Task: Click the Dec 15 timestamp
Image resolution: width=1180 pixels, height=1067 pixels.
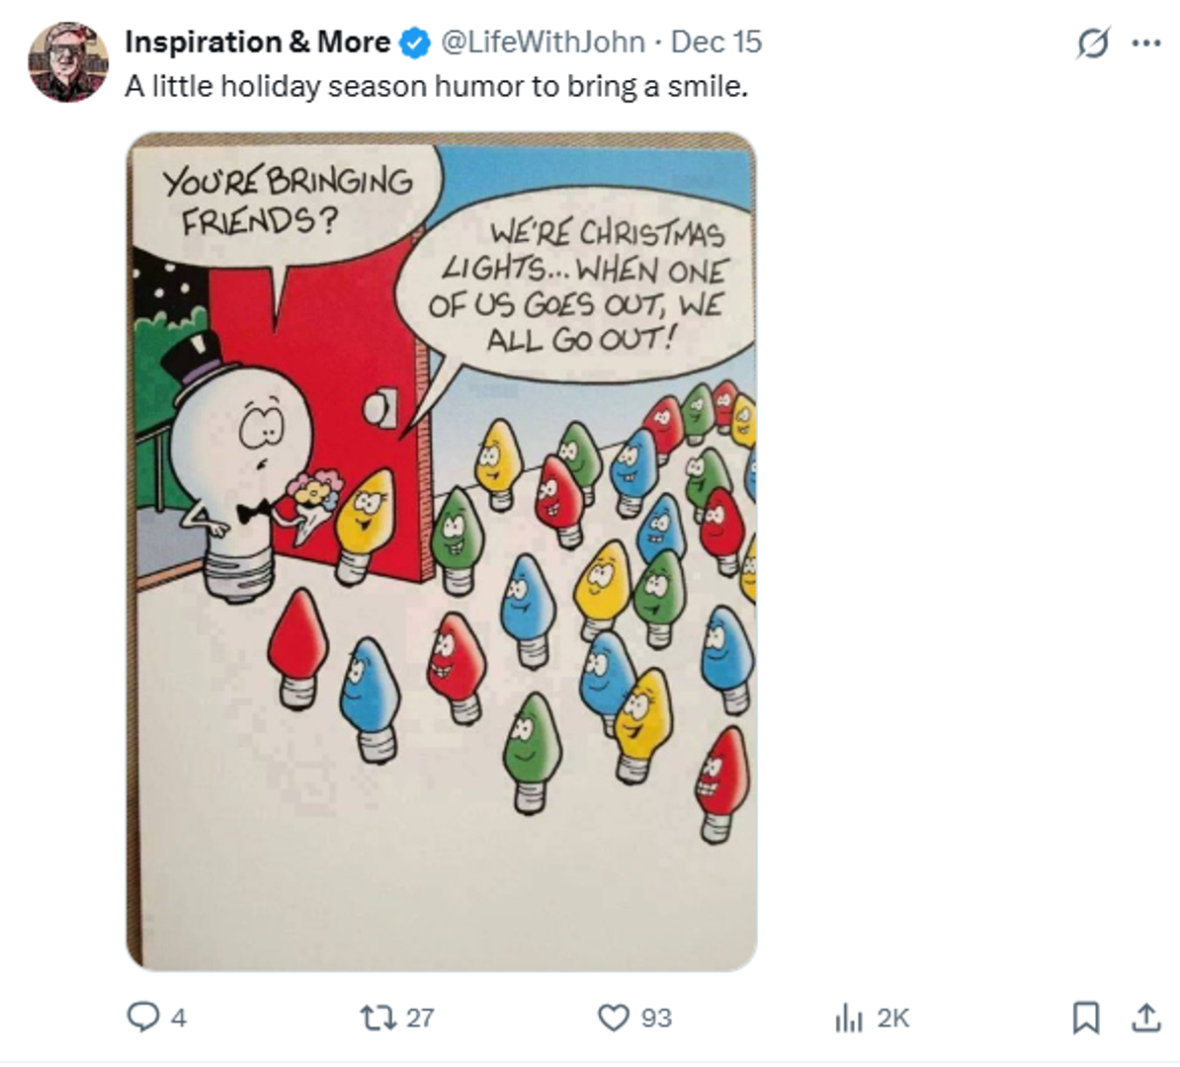Action: click(716, 42)
